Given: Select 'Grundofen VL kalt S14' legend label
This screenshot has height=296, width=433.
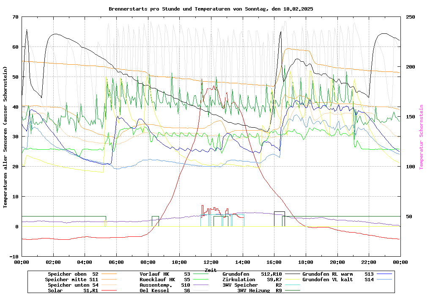Looking at the screenshot, I should point(338,280).
